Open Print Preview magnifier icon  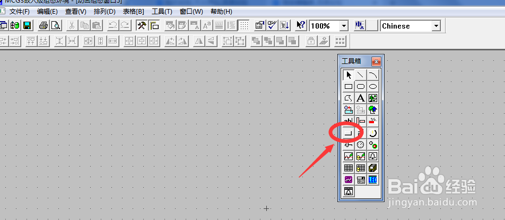coord(55,25)
